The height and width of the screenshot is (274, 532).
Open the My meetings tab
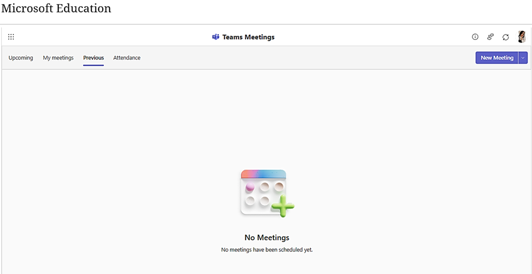58,58
